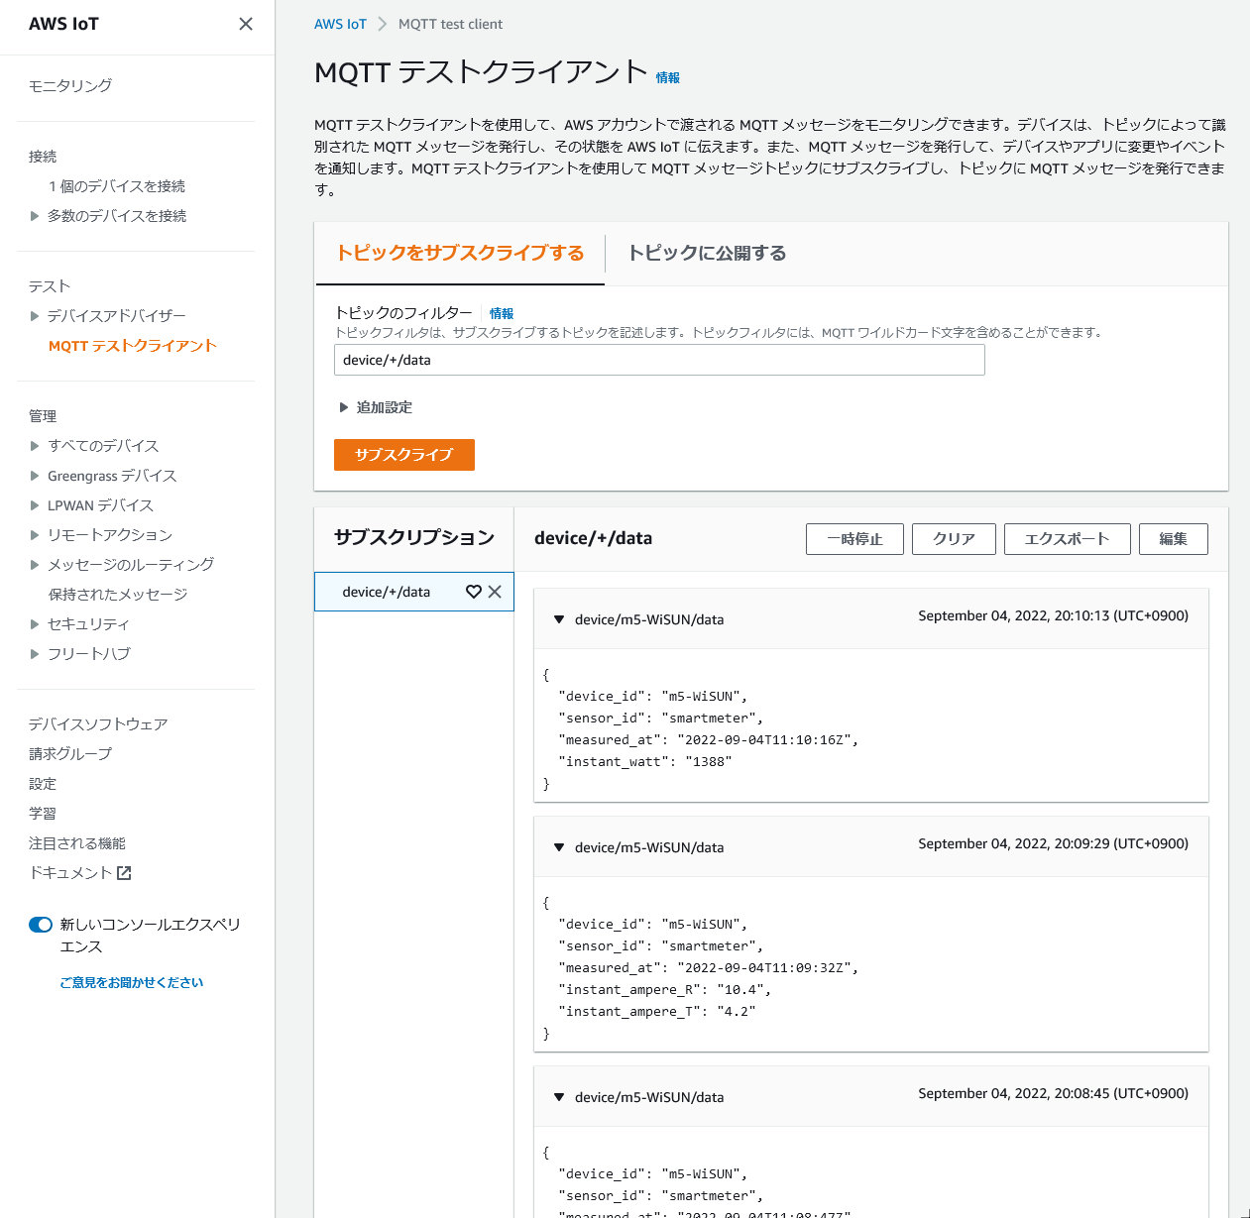
Task: Clear messages with クリア button
Action: 954,539
